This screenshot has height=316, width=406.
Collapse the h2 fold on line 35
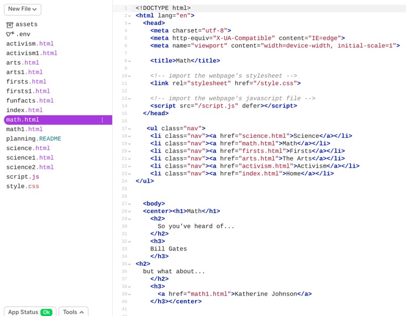[x=129, y=264]
